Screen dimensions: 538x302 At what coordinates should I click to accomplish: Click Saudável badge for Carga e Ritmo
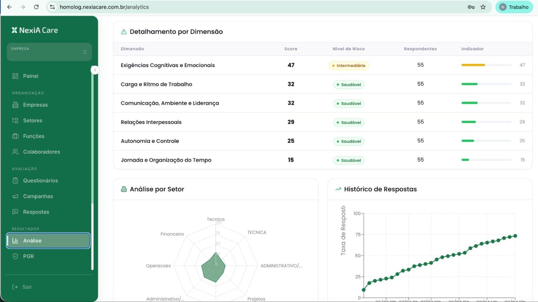point(349,85)
